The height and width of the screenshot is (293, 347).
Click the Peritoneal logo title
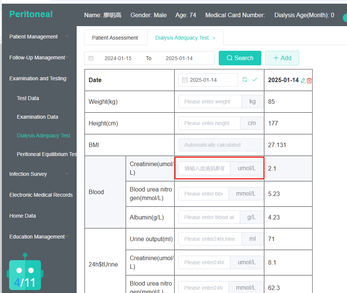[31, 14]
